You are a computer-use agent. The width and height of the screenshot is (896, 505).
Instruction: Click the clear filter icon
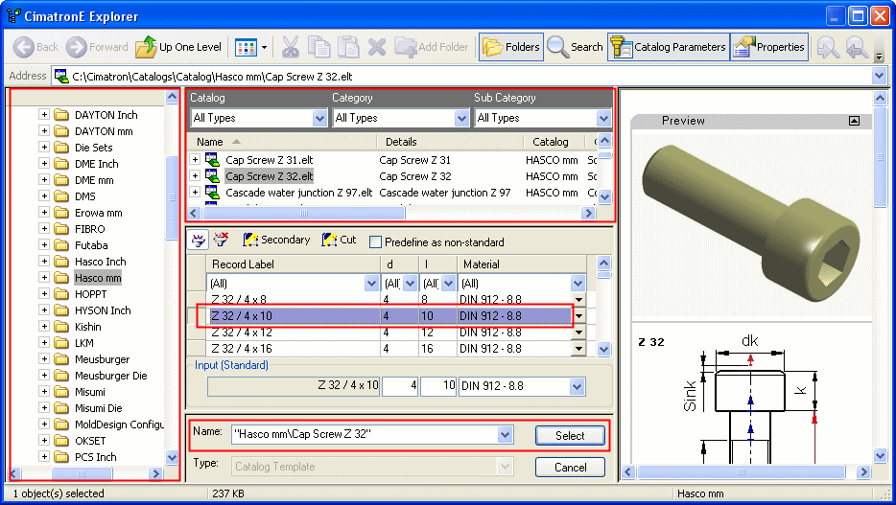[x=221, y=240]
